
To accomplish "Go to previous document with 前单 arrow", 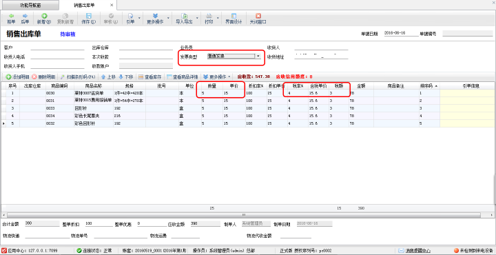I will (x=11, y=19).
